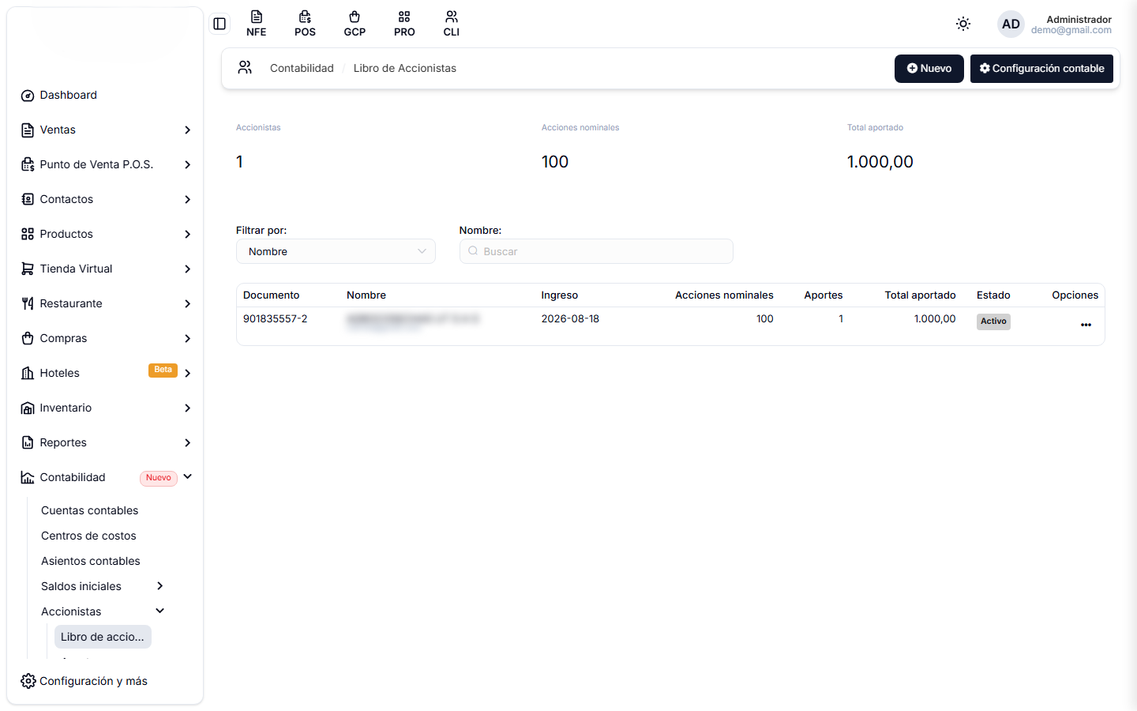Click the Activo status badge

click(993, 322)
